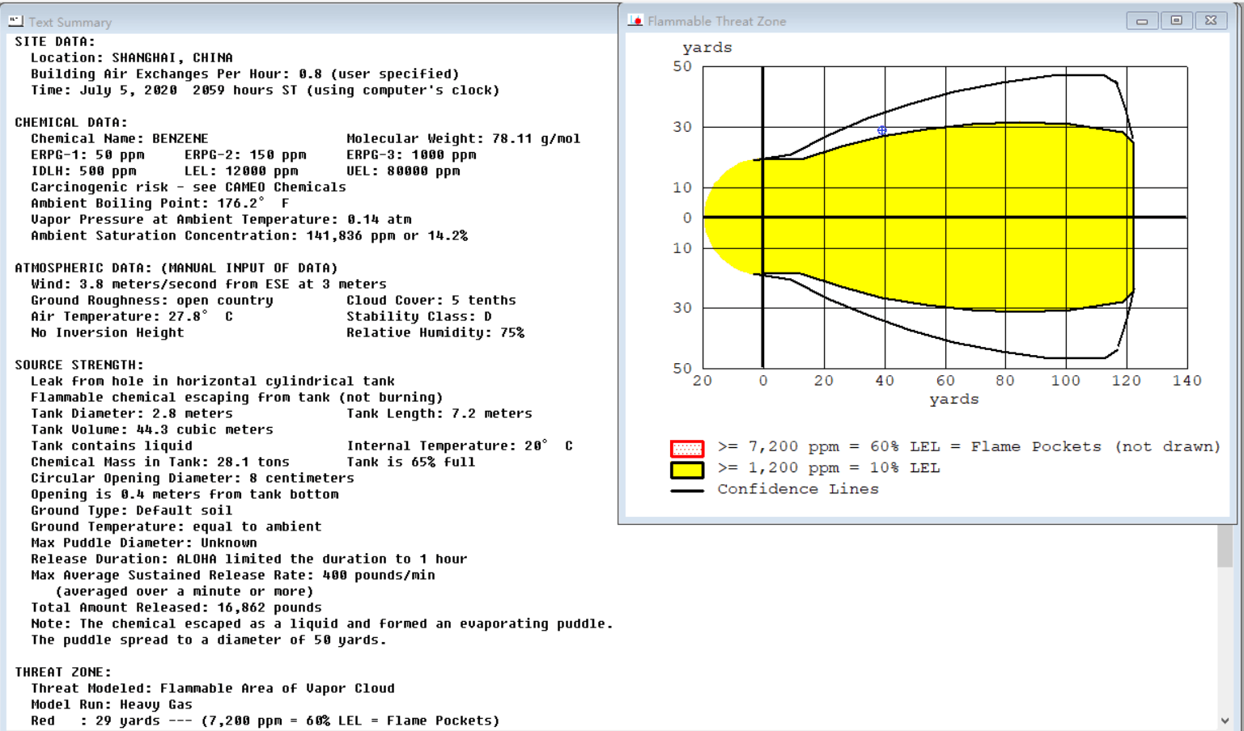Click 'Tank is 65% full' text

(411, 463)
